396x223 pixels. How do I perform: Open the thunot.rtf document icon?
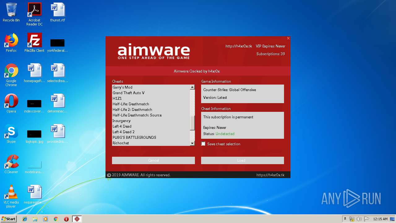(58, 12)
